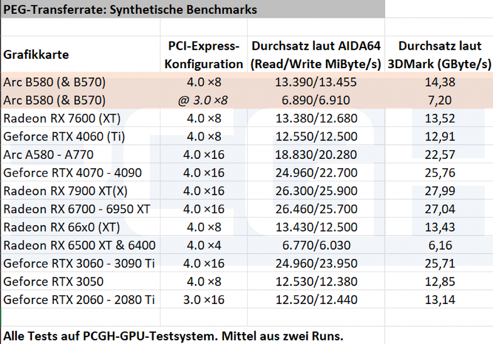Screen dimensions: 493x344
Task: Click the 'Radeon RX 7600 (XT)' cell
Action: pos(81,118)
